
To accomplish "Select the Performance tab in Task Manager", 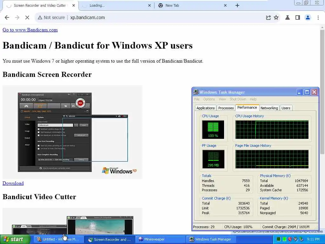I will click(247, 107).
